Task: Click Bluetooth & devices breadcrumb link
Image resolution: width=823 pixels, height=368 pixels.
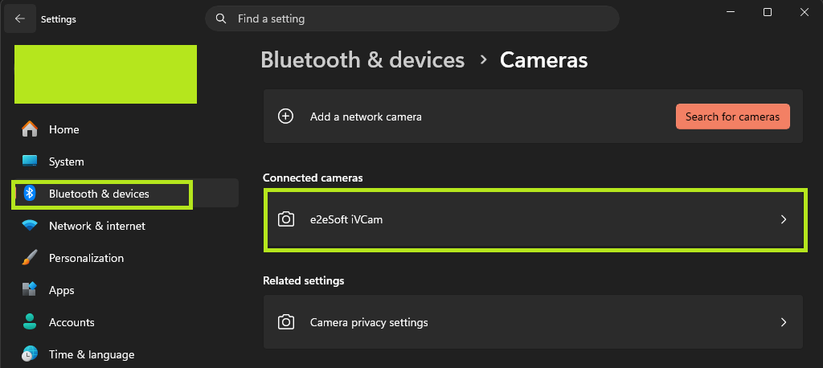Action: tap(362, 59)
